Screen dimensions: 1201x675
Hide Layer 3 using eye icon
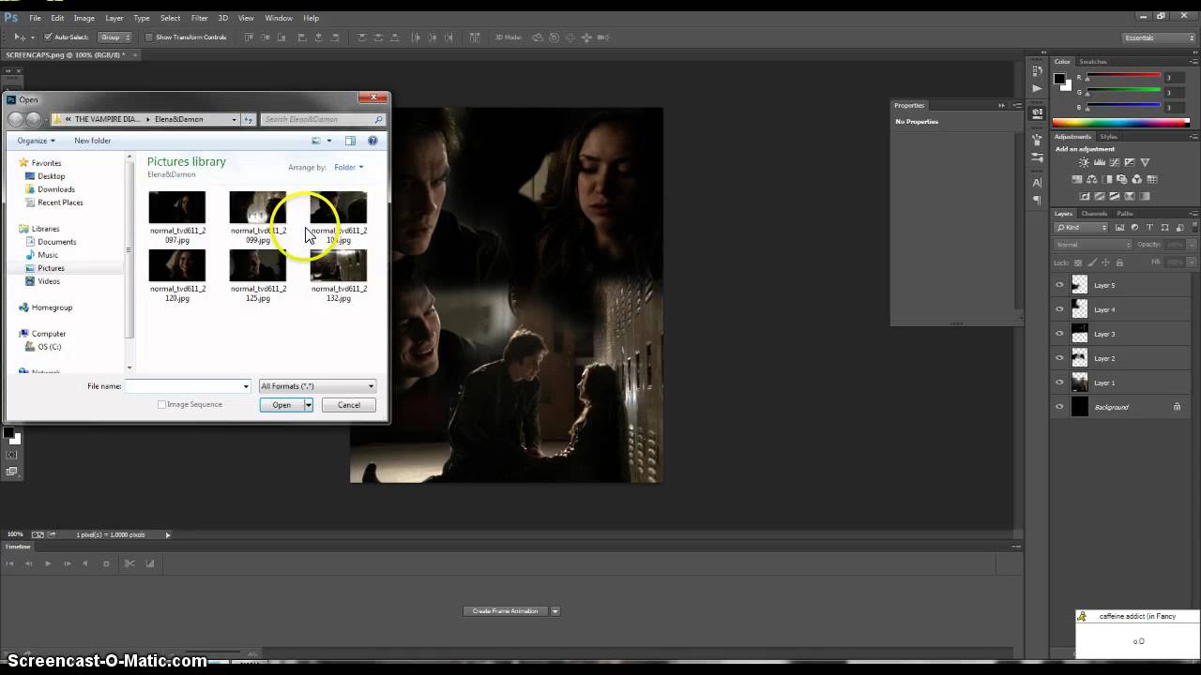(1060, 334)
